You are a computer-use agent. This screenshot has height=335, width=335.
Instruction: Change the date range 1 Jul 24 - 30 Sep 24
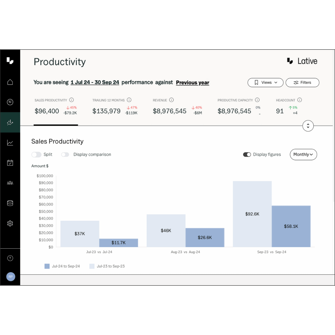tap(95, 82)
